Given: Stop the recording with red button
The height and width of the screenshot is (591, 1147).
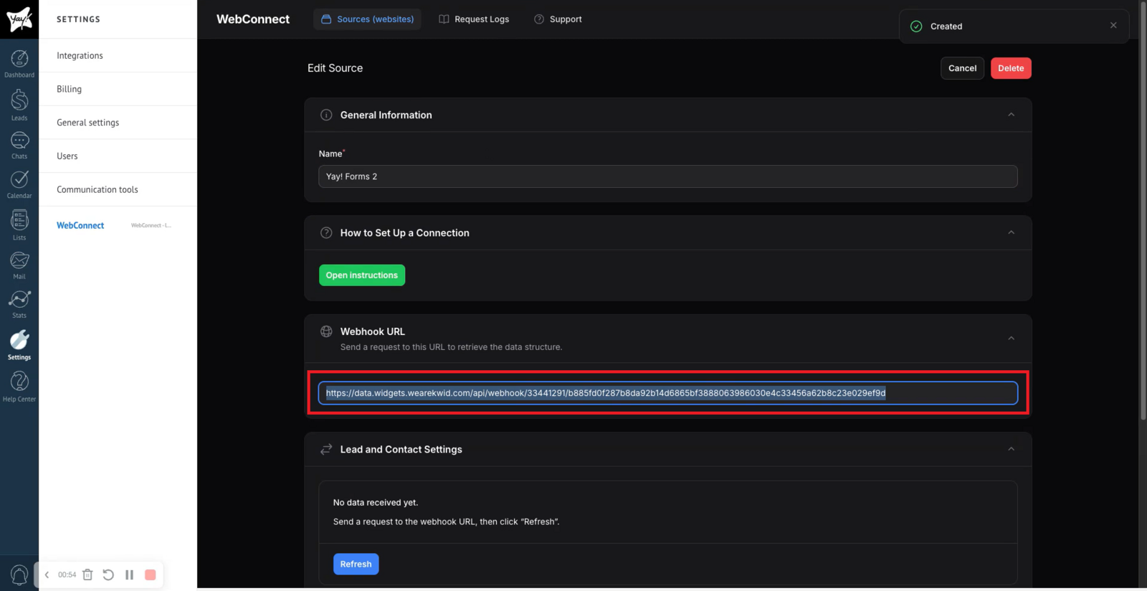Looking at the screenshot, I should point(151,575).
